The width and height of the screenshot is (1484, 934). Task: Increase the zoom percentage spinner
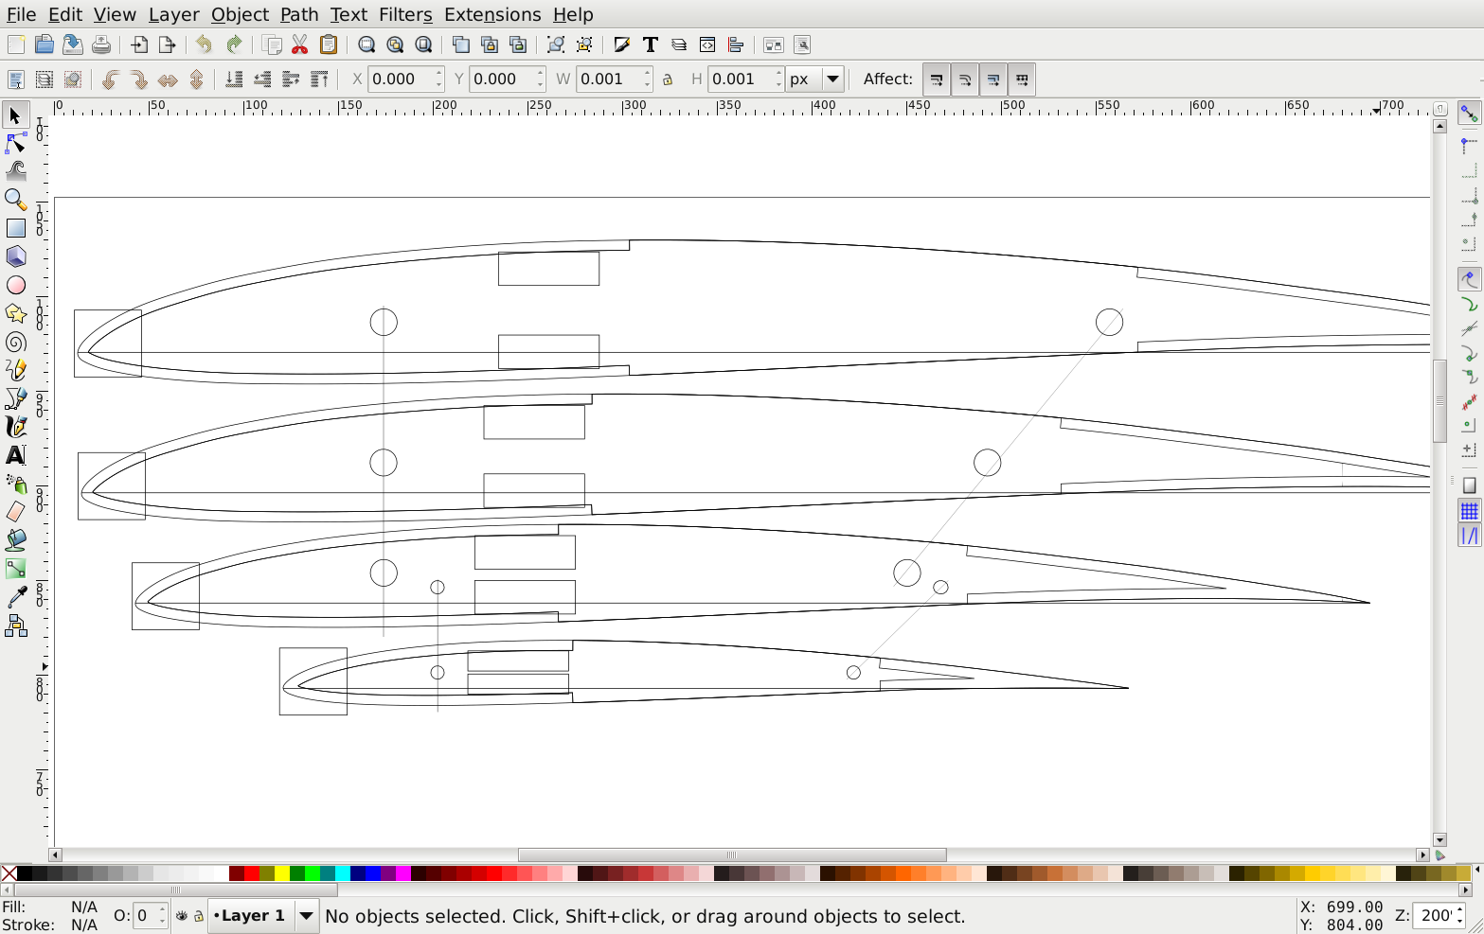(1461, 910)
